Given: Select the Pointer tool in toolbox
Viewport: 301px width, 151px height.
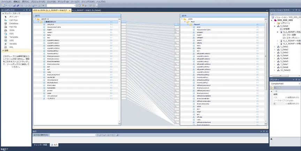Looking at the screenshot, I should [14, 17].
